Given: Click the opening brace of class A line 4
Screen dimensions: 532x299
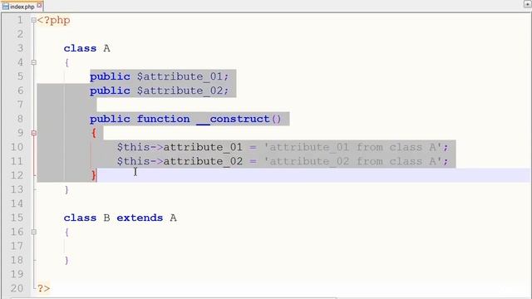Looking at the screenshot, I should (x=66, y=63).
